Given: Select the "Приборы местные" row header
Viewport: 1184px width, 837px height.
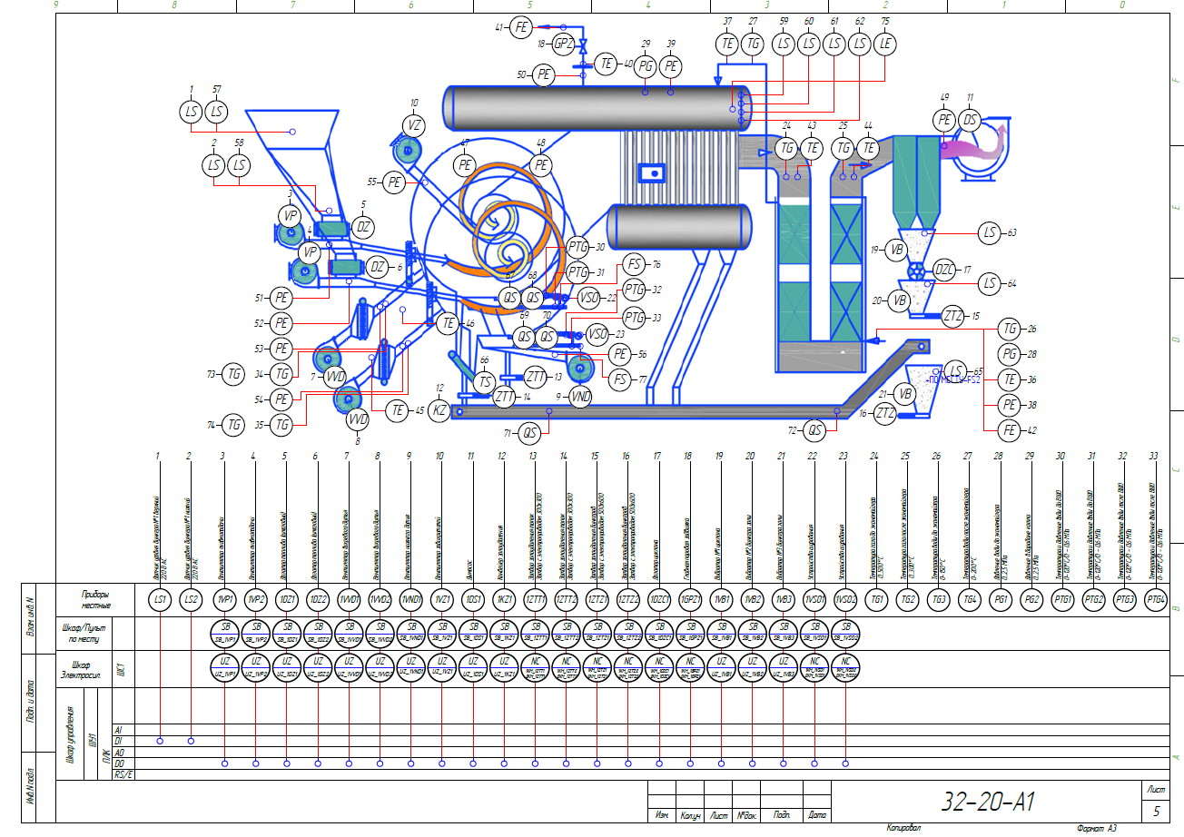Looking at the screenshot, I should (95, 599).
